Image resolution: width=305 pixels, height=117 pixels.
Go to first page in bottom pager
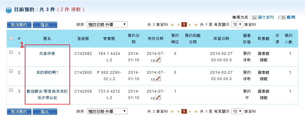[172, 112]
